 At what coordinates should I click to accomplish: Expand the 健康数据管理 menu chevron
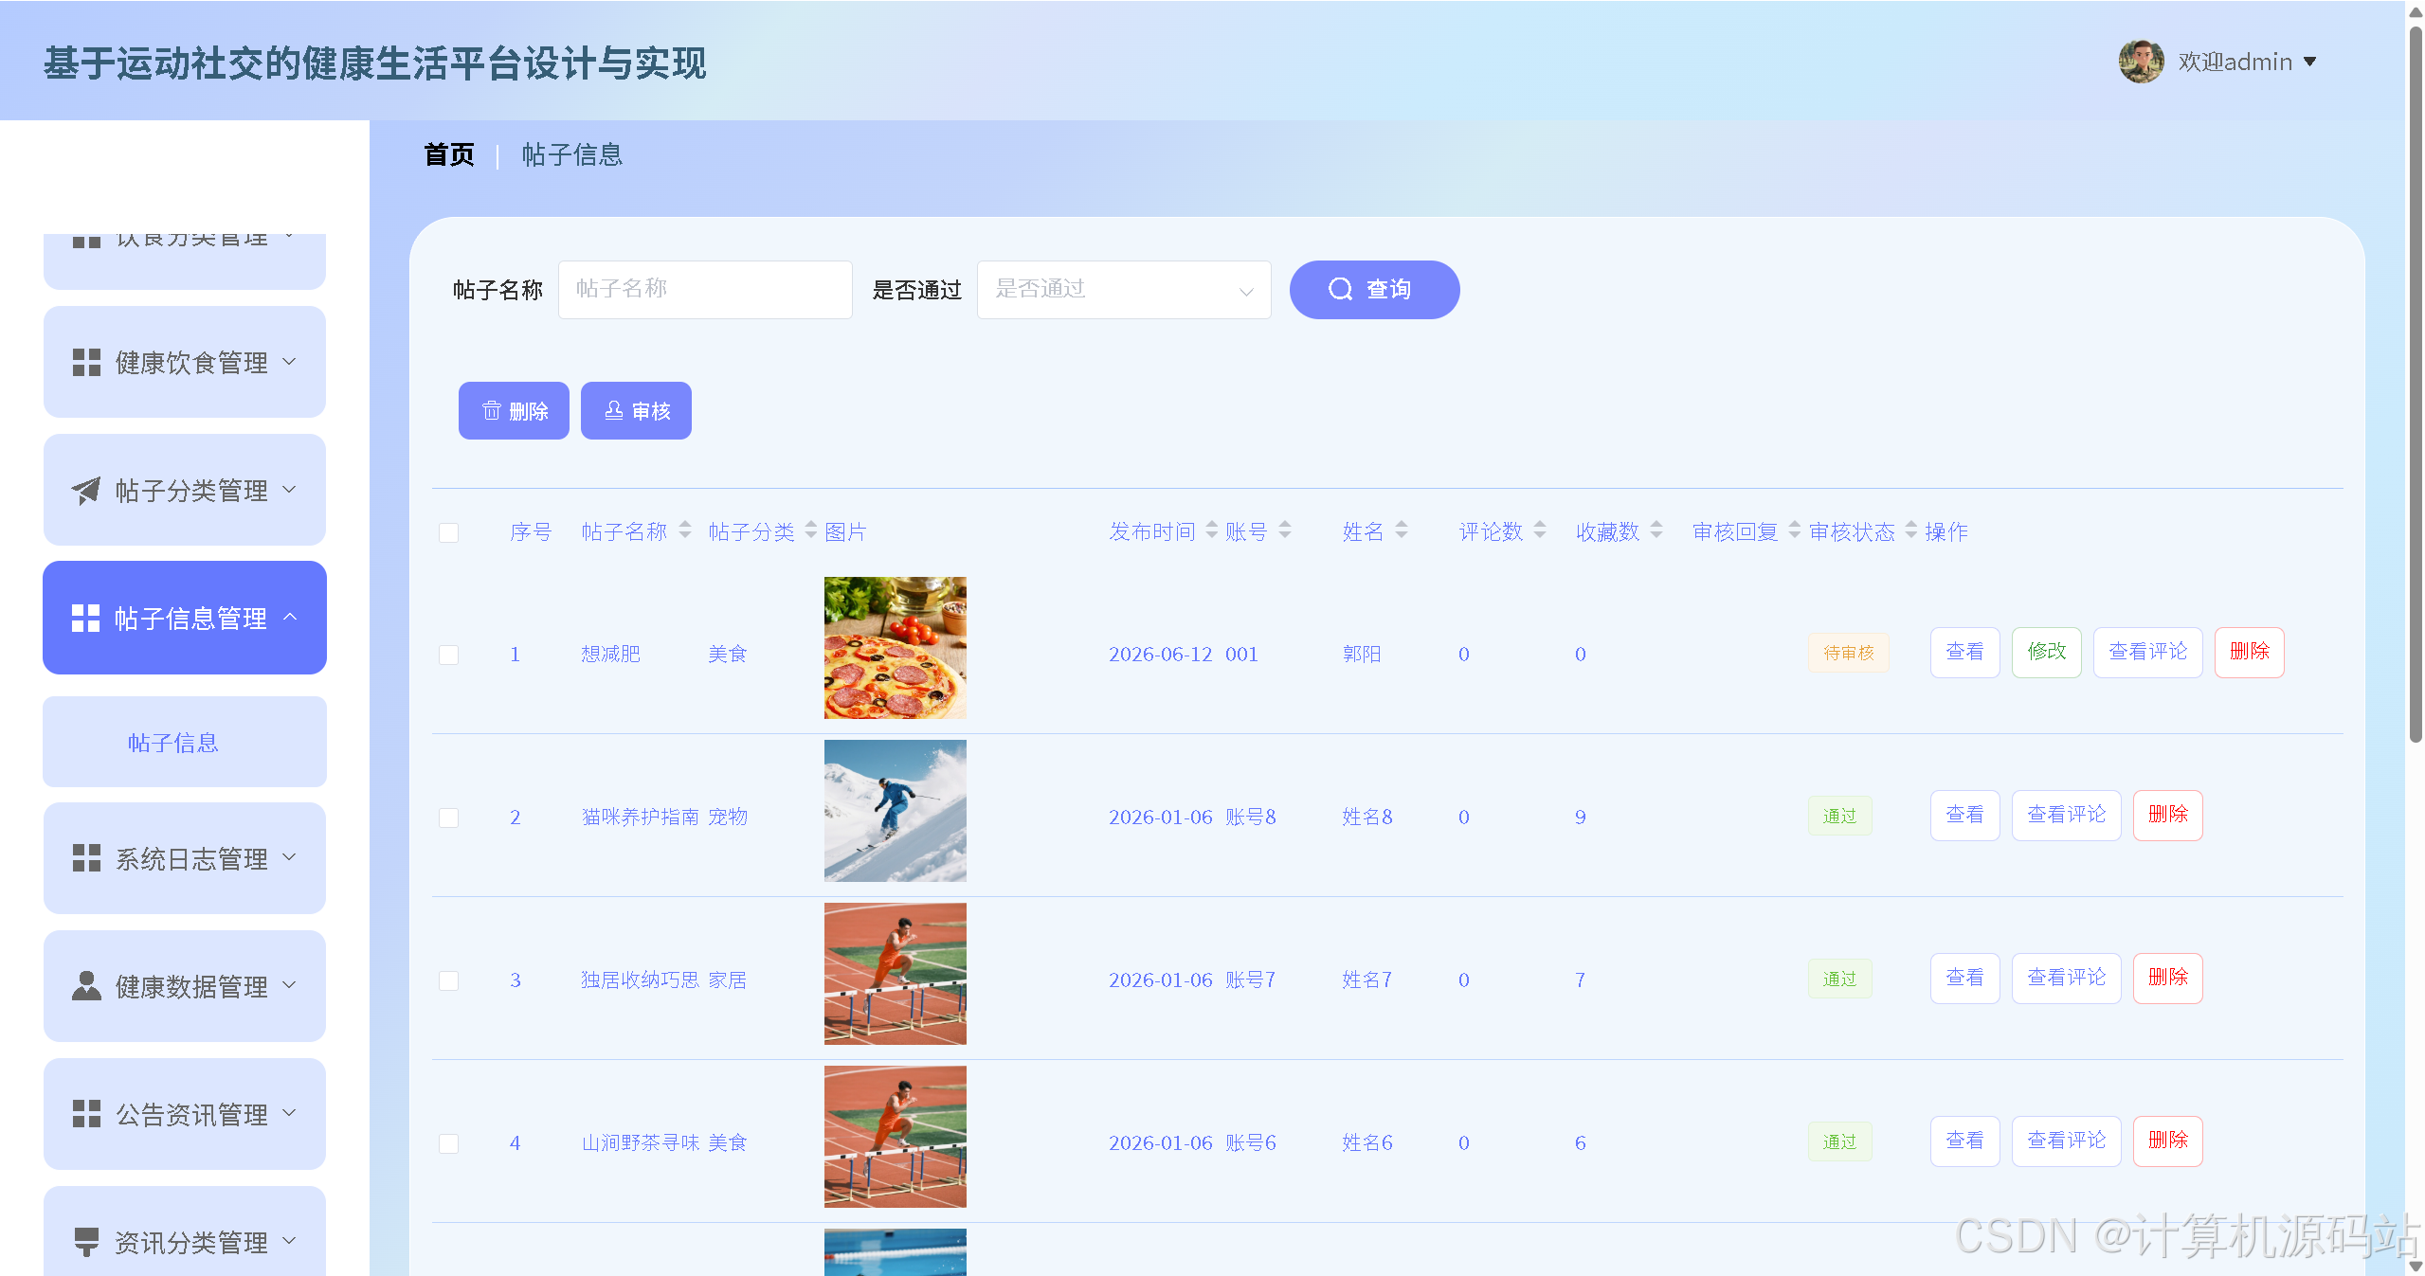point(290,986)
